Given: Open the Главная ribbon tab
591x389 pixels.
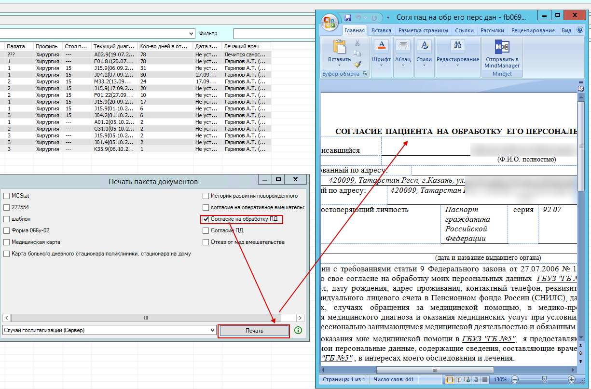Looking at the screenshot, I should 355,30.
